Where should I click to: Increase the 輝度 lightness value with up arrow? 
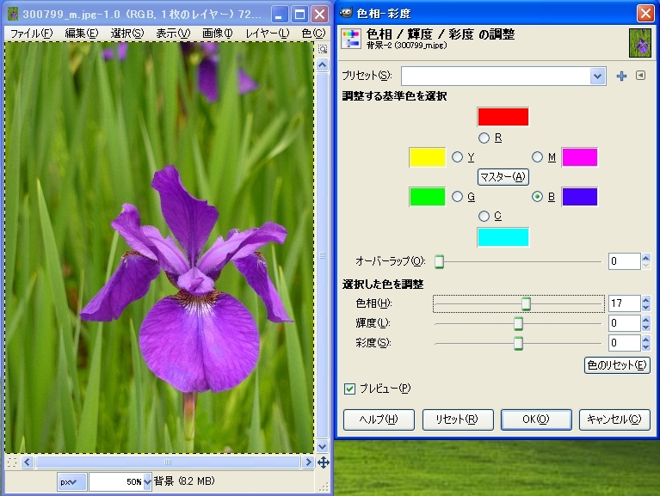645,320
